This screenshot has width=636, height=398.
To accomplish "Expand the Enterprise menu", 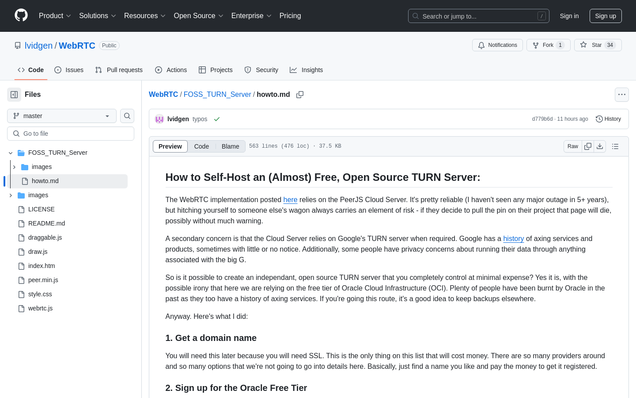I will [251, 16].
